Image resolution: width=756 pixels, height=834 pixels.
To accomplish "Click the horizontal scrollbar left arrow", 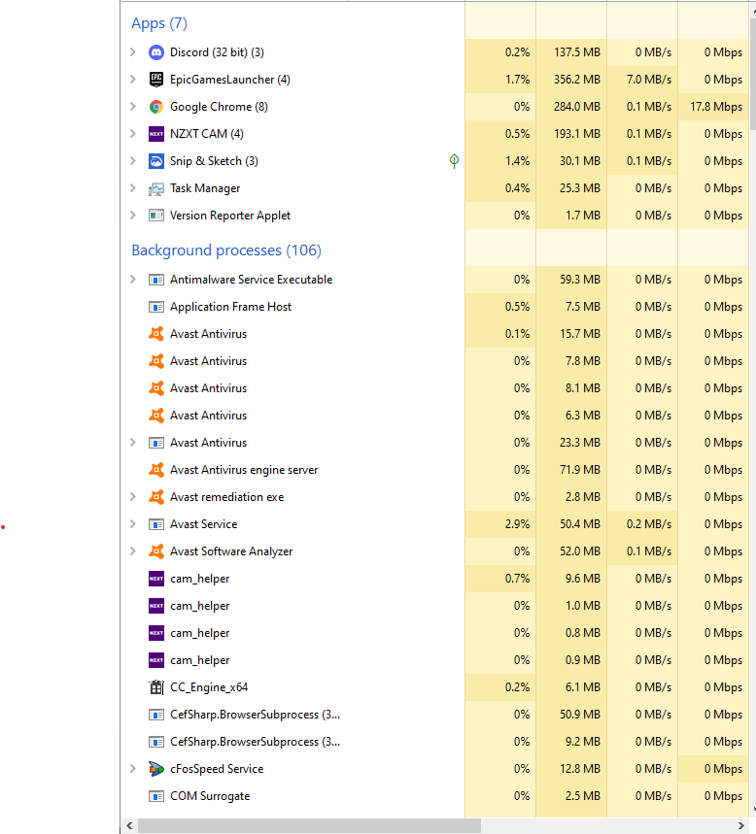I will (x=129, y=825).
